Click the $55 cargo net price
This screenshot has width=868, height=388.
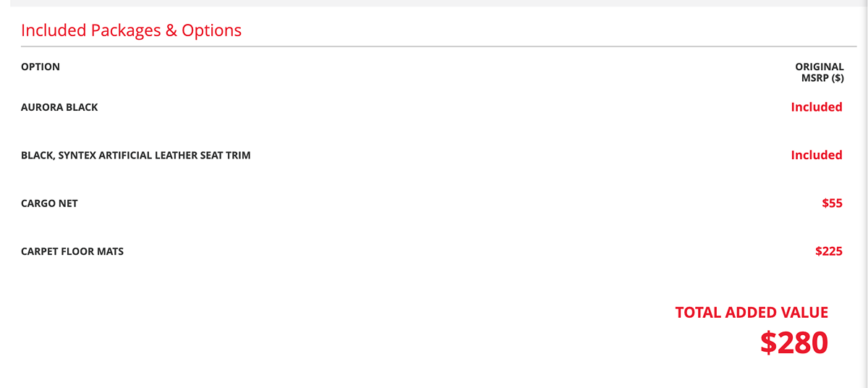[832, 203]
